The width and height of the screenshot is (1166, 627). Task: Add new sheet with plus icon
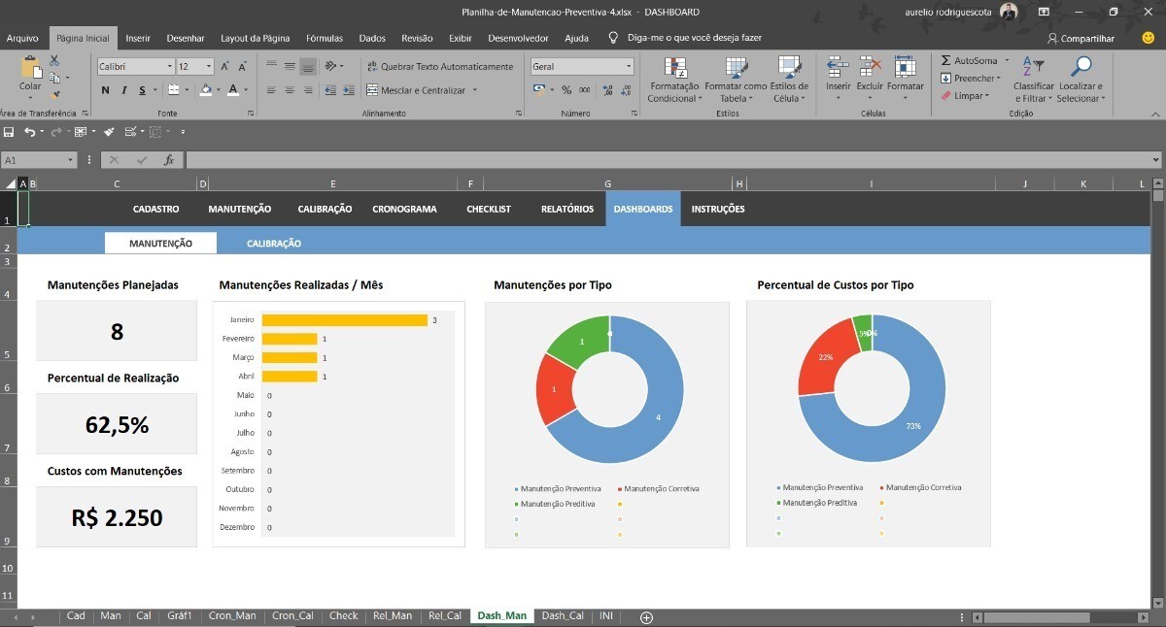646,617
